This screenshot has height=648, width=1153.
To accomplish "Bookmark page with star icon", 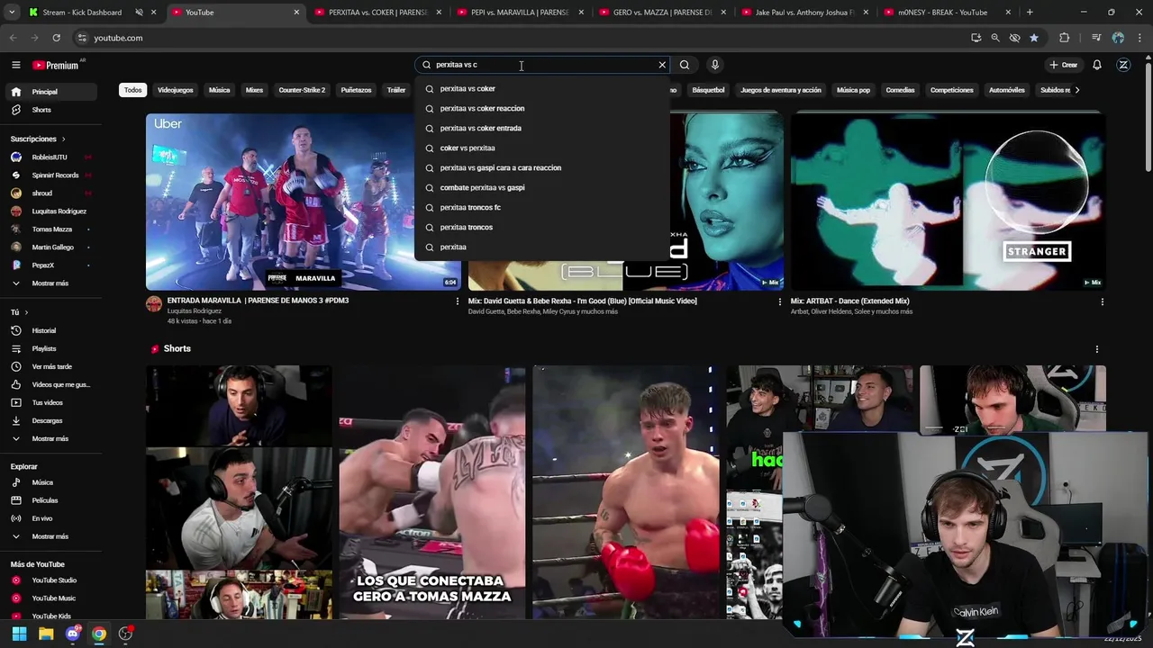I will [x=1034, y=38].
